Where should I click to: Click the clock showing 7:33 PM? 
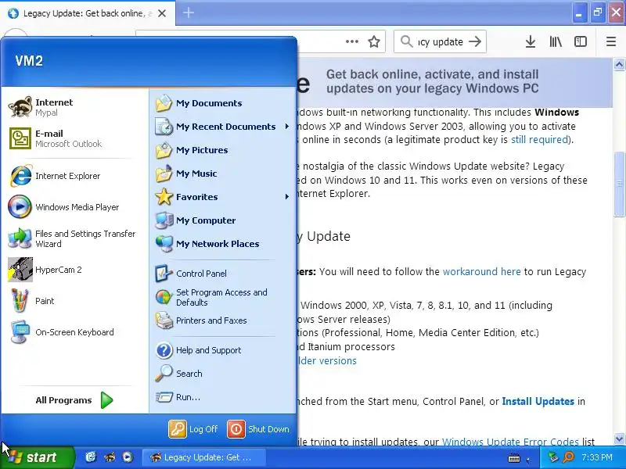click(x=597, y=457)
